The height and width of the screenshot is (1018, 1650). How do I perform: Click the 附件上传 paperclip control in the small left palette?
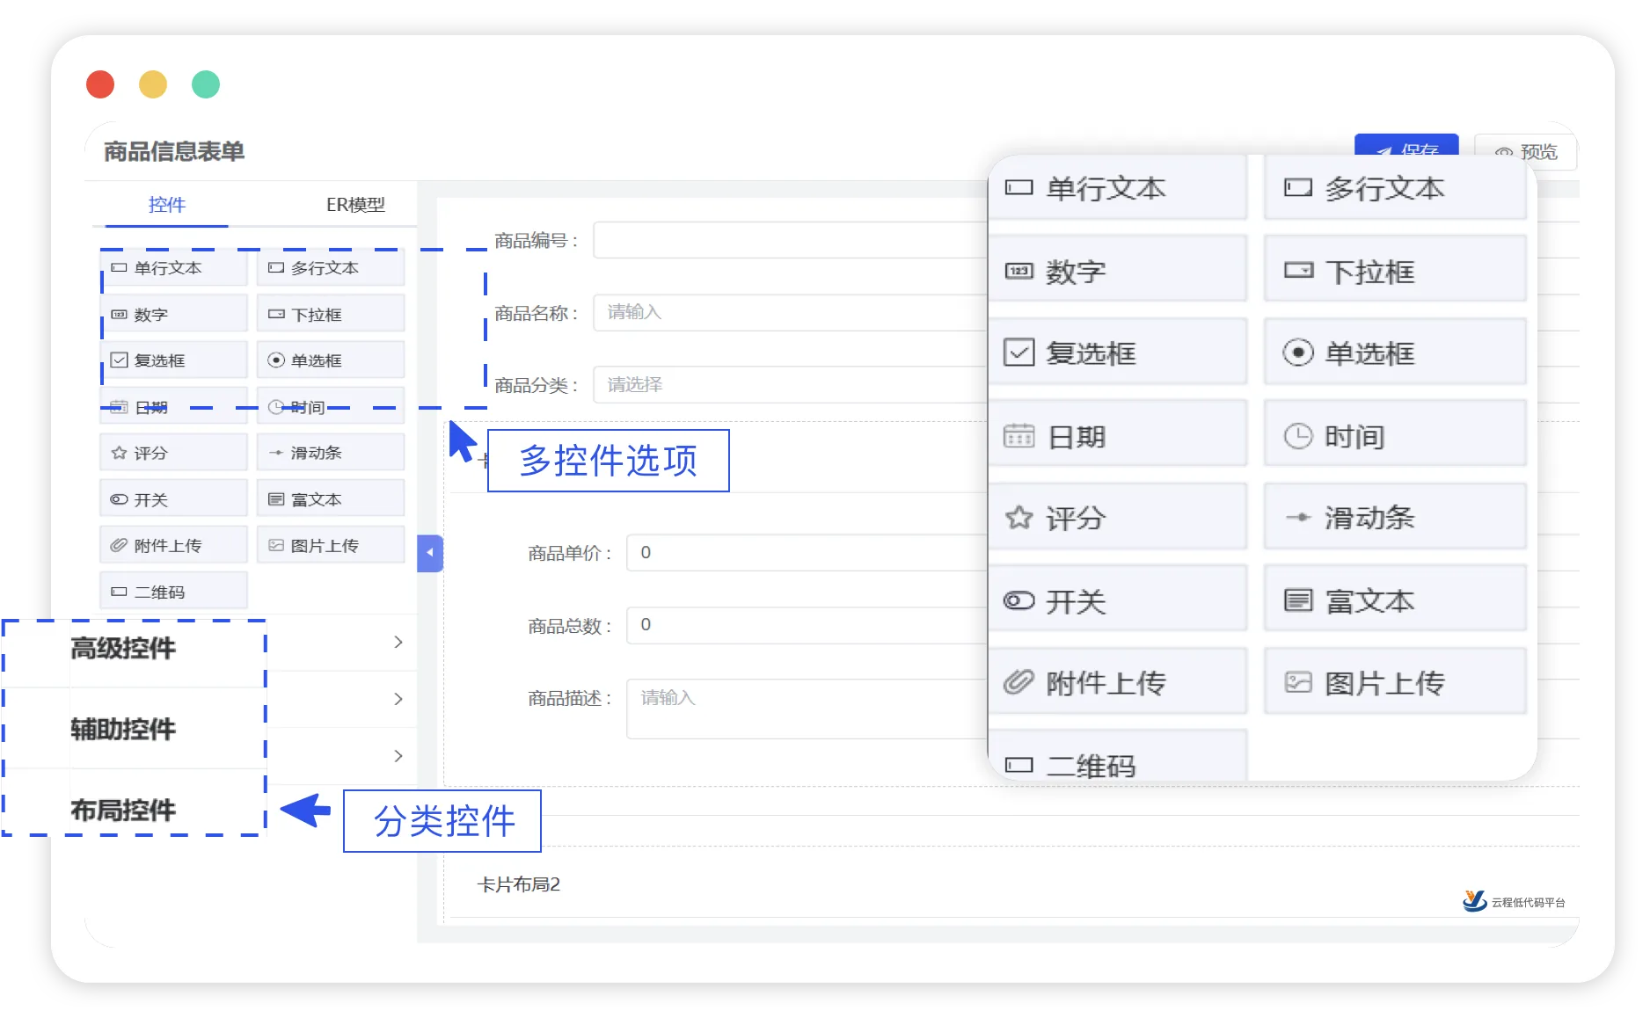click(x=174, y=545)
